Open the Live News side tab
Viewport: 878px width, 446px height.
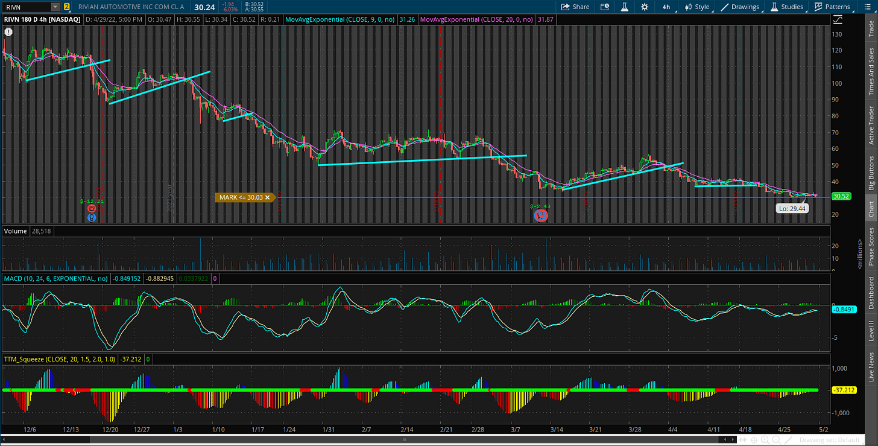coord(871,367)
